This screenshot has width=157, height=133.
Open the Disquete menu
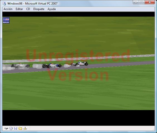(x=39, y=9)
